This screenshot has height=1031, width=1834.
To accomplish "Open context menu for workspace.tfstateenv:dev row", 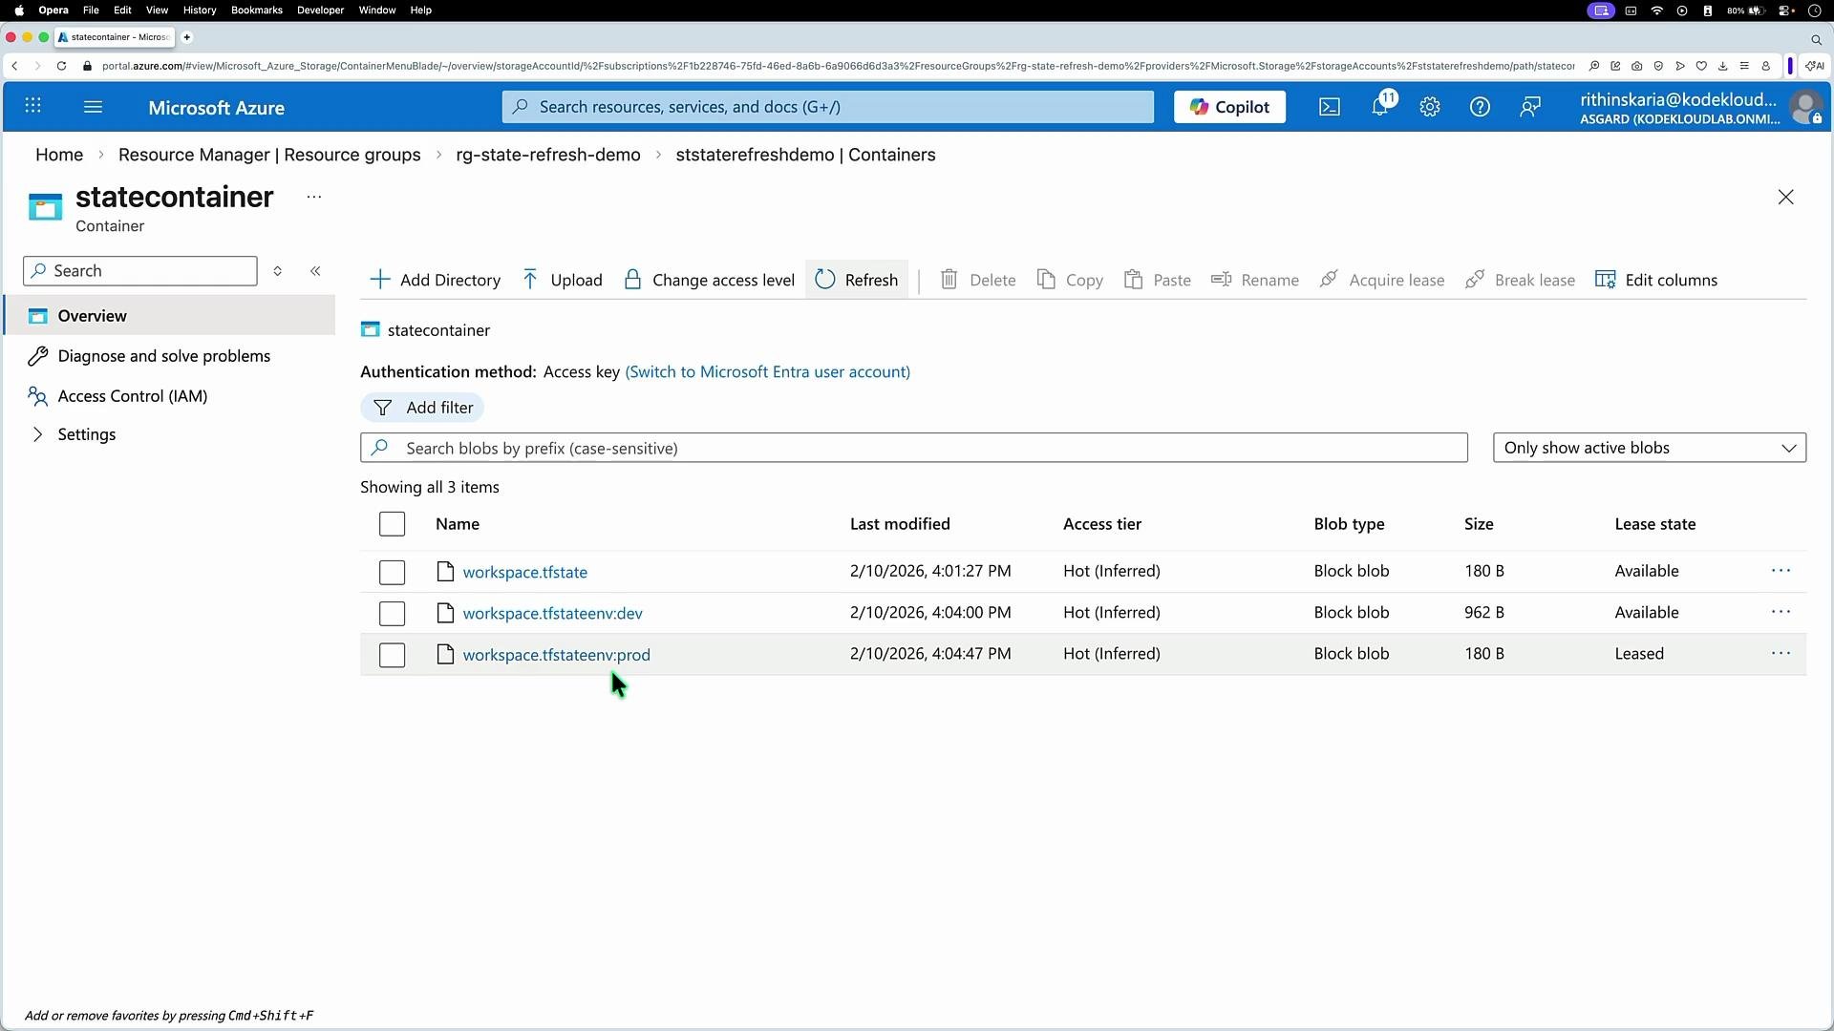I will [x=1781, y=612].
